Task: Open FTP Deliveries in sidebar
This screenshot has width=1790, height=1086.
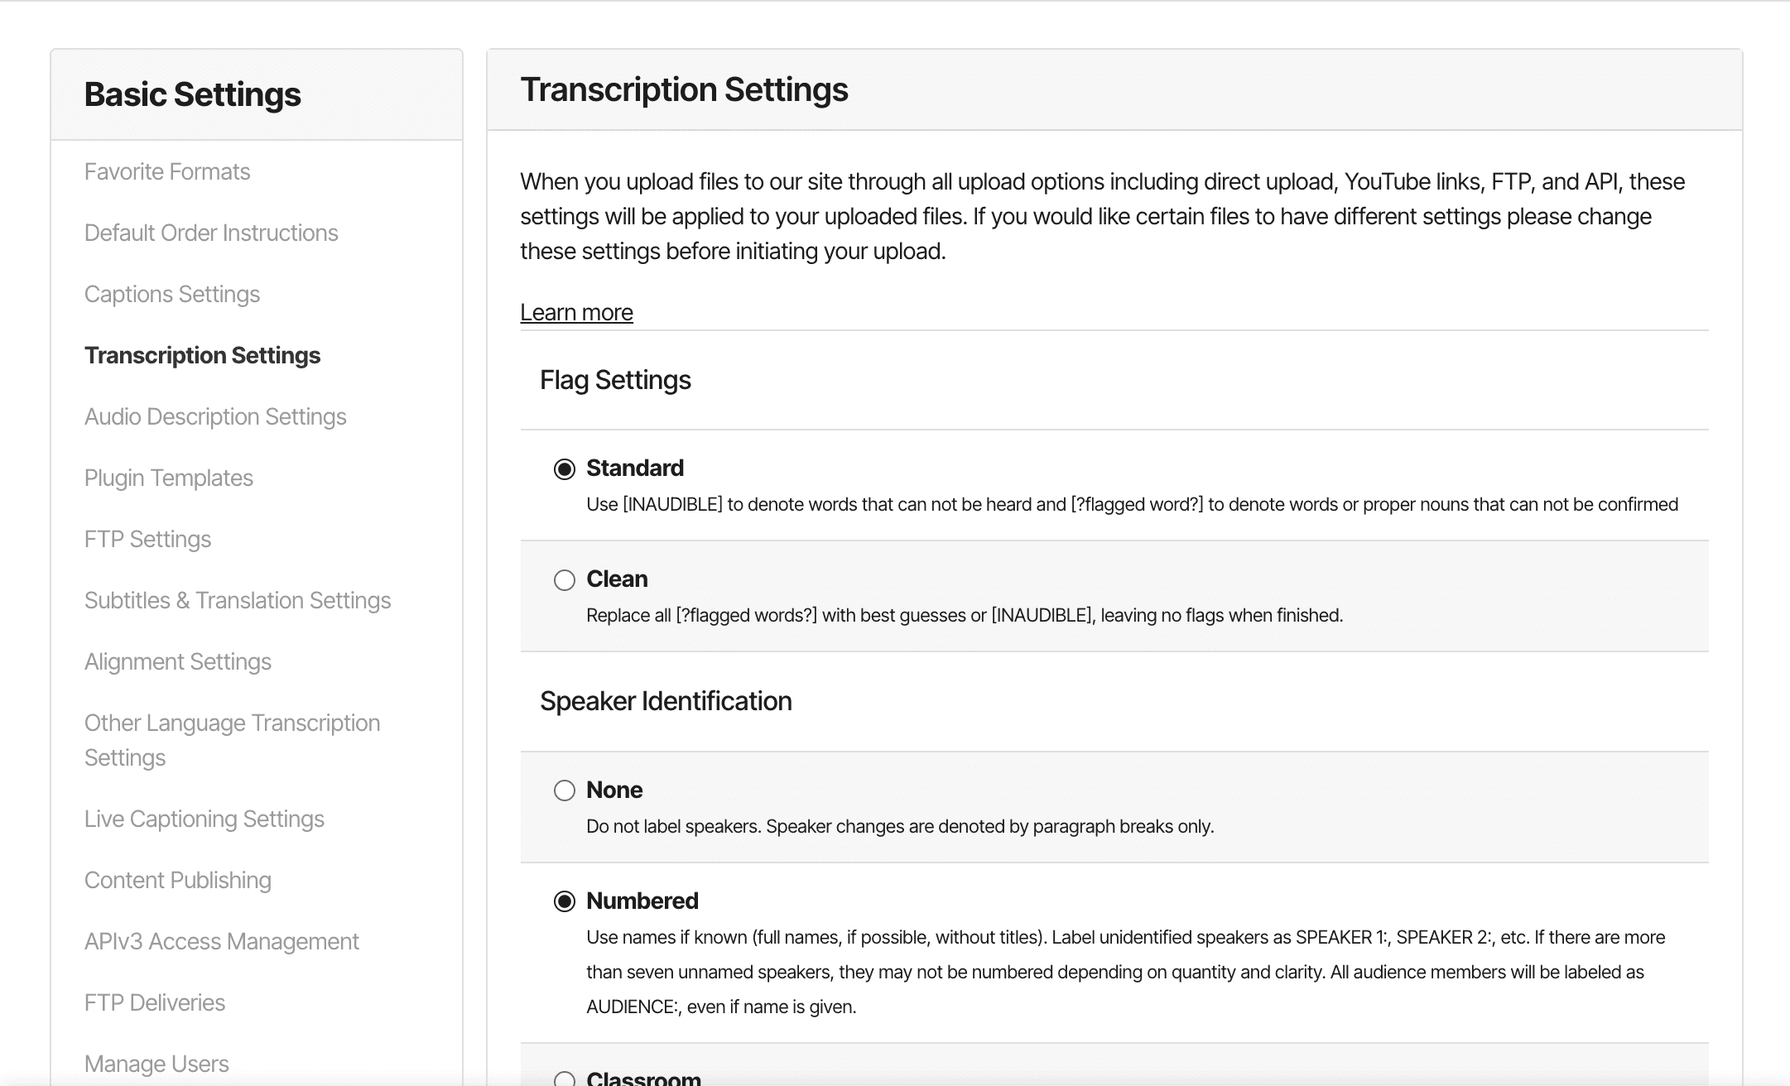Action: tap(155, 1003)
